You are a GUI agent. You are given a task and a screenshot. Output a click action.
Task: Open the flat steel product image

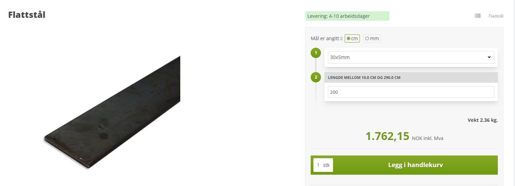pos(112,113)
